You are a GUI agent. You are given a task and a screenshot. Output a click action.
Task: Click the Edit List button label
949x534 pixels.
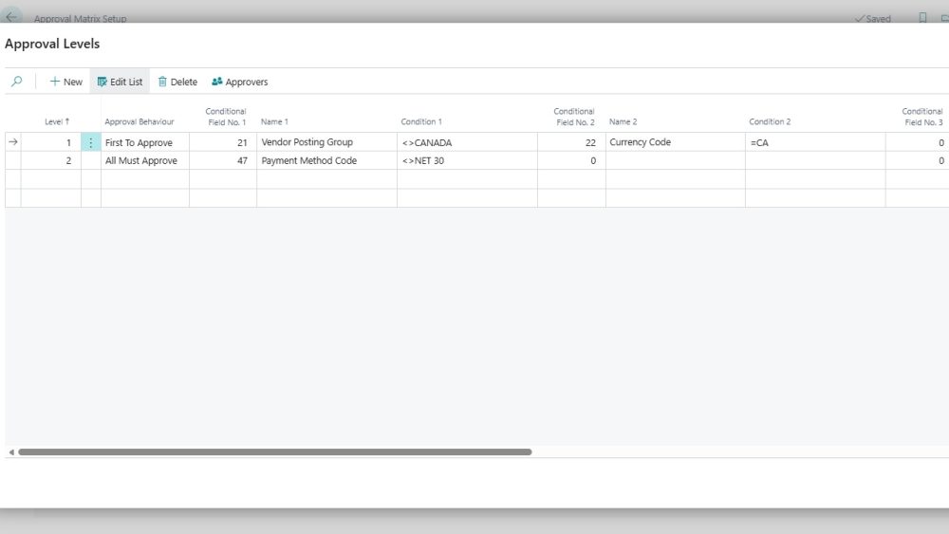pyautogui.click(x=126, y=82)
